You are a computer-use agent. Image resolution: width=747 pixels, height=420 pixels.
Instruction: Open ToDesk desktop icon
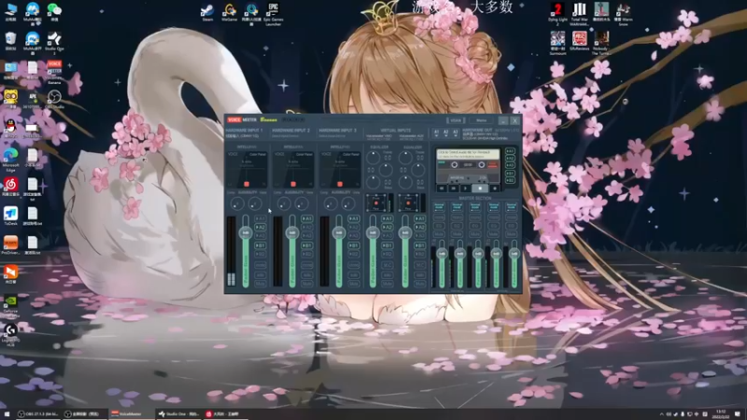(10, 216)
